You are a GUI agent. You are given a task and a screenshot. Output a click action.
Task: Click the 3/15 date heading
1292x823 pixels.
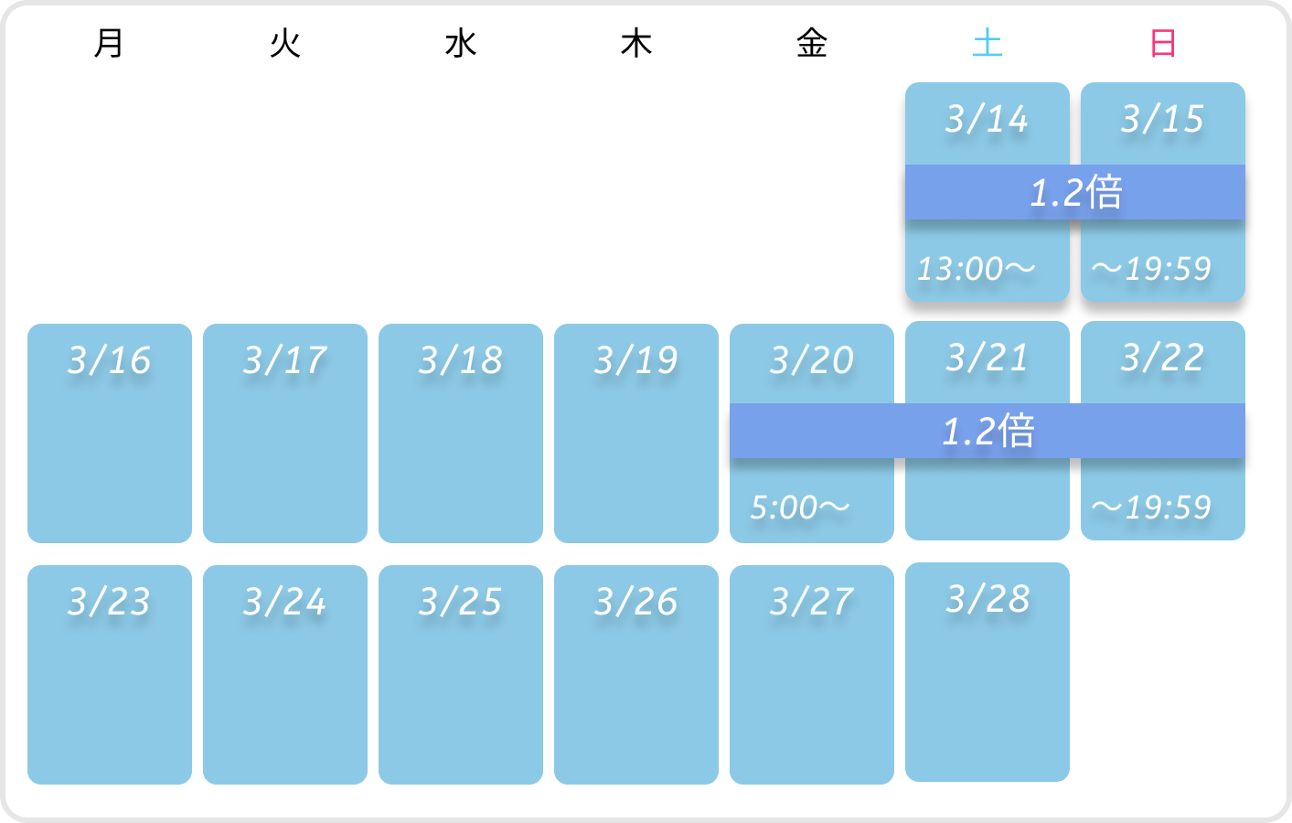pyautogui.click(x=1163, y=119)
